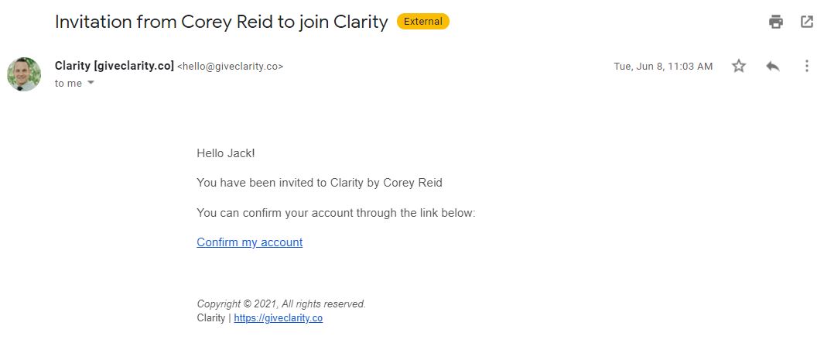824x343 pixels.
Task: Click the copyright 2021 footer text
Action: click(x=281, y=304)
